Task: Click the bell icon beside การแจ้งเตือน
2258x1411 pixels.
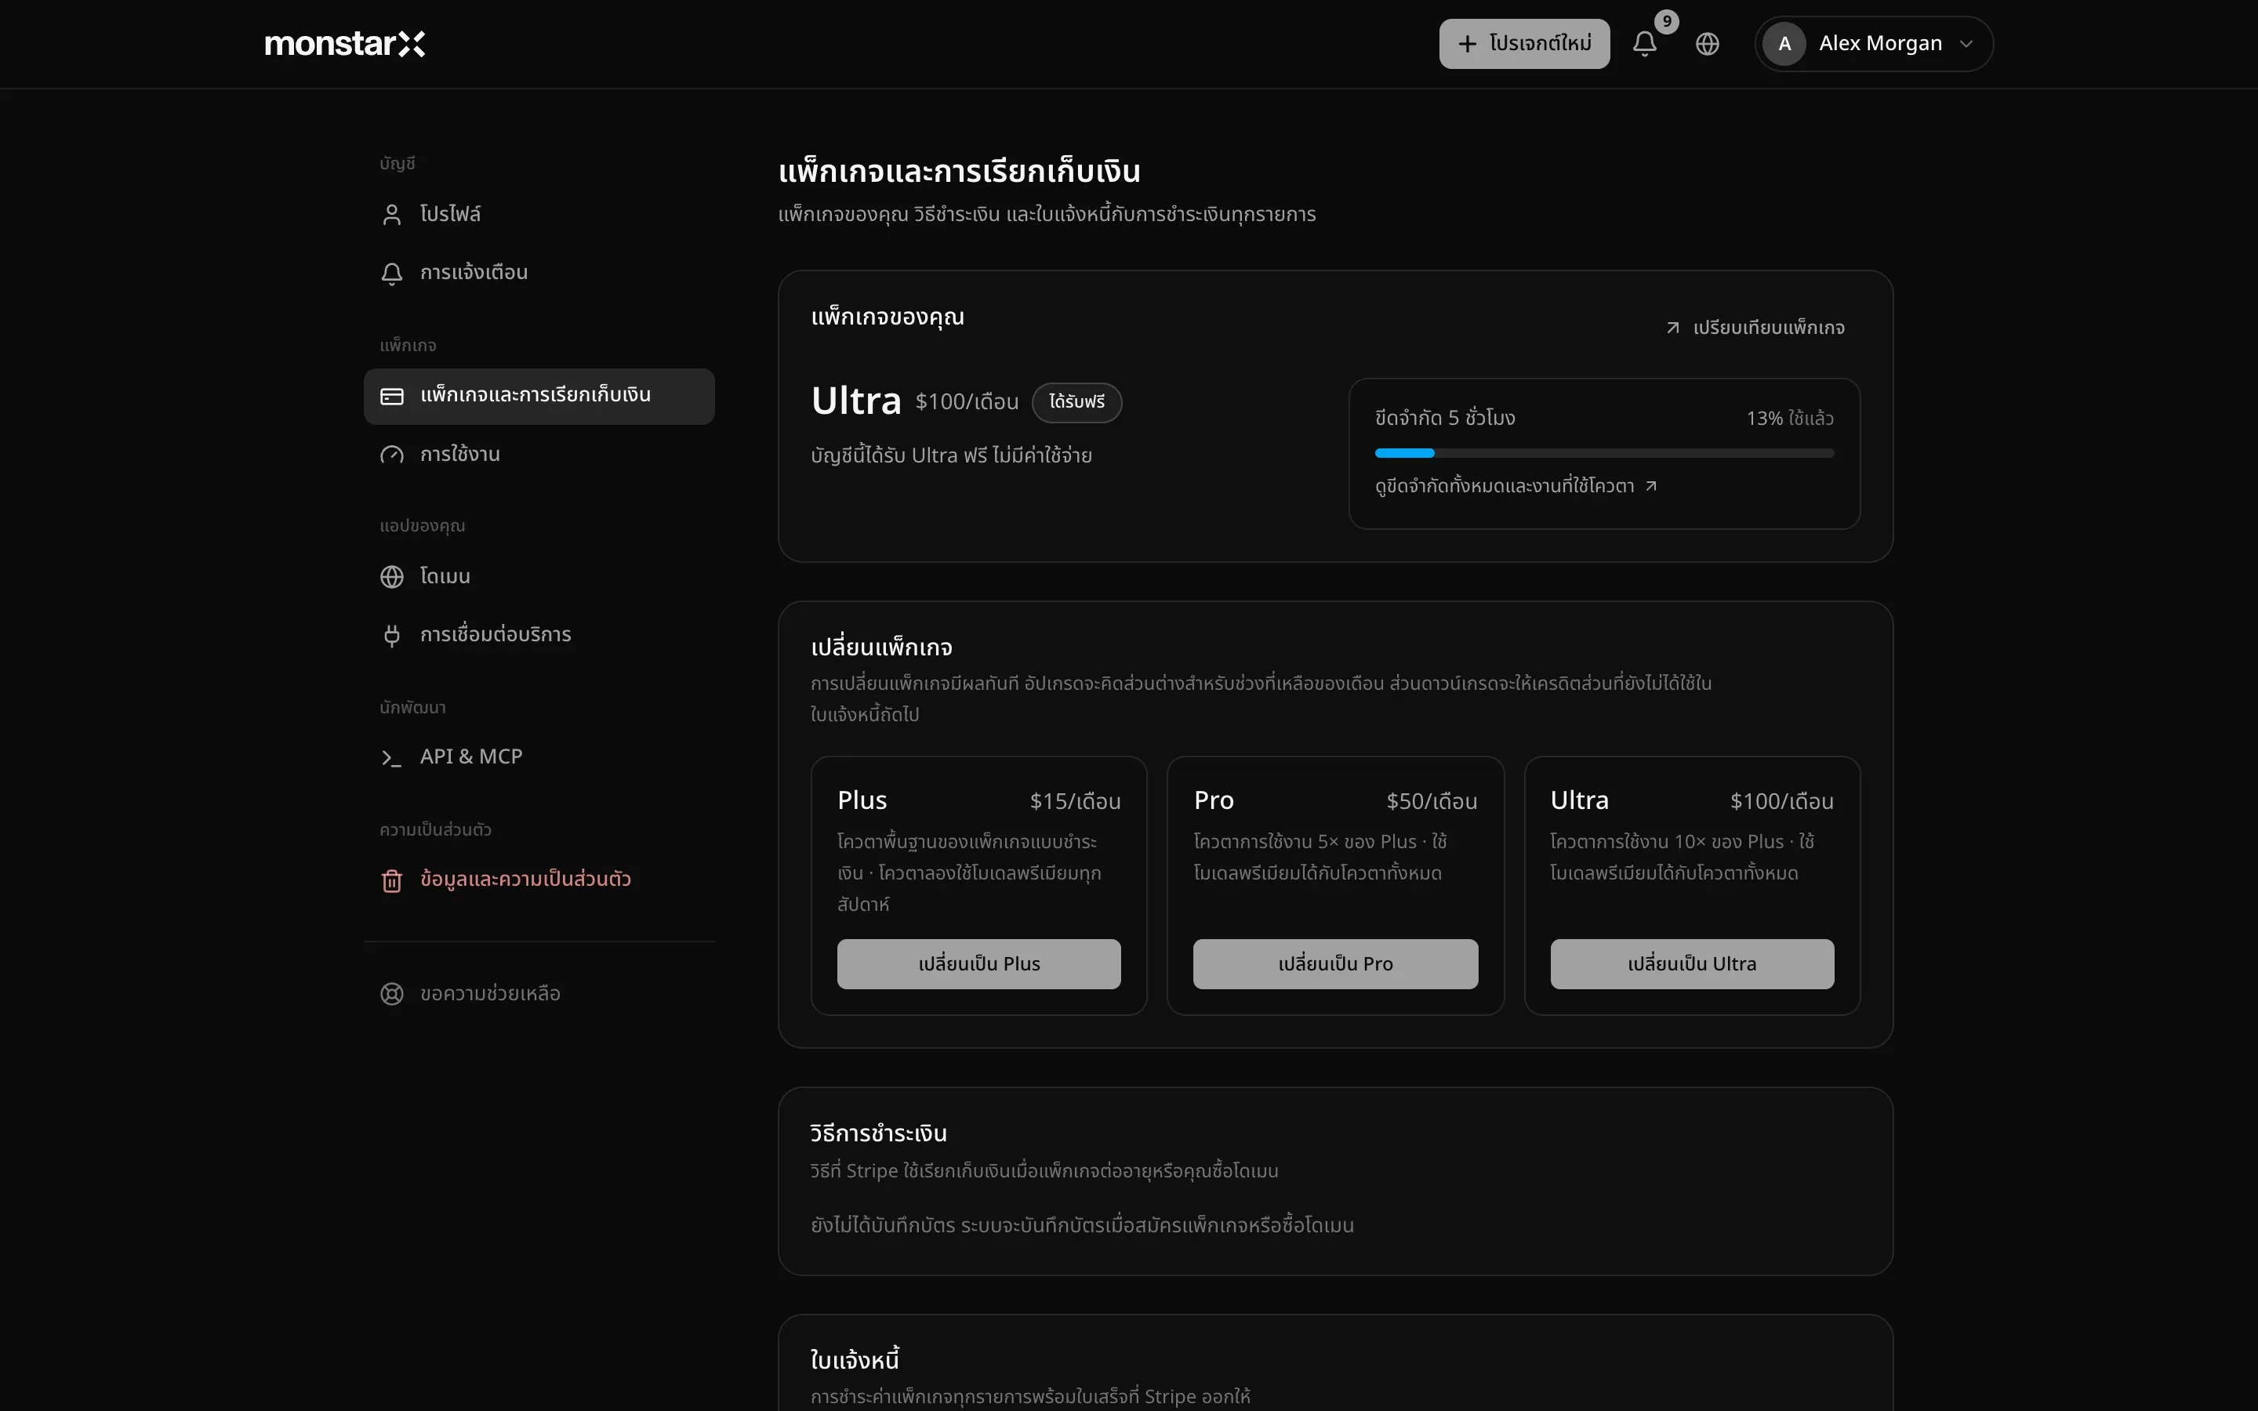Action: tap(392, 274)
